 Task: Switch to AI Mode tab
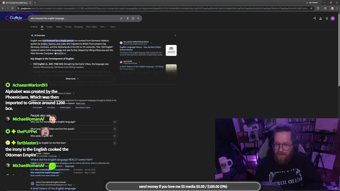click(34, 27)
